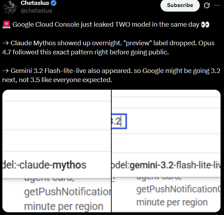The image size is (224, 215).
Task: Click the Claude Mythos paragraph text
Action: [108, 48]
